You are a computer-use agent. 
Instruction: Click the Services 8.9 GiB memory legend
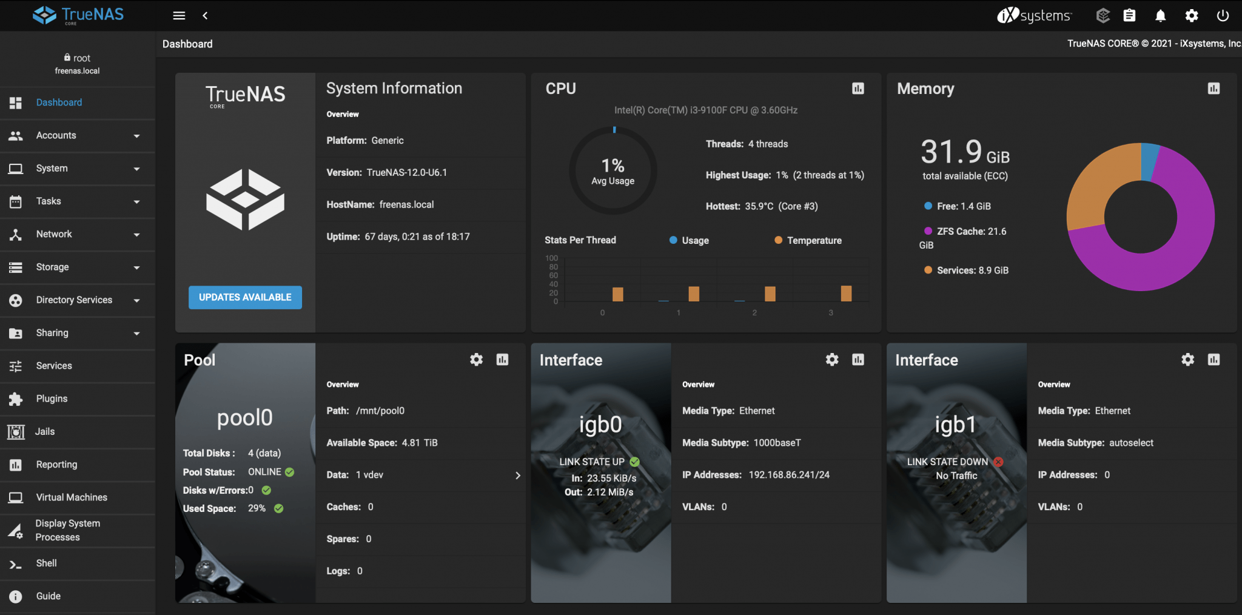pos(967,271)
